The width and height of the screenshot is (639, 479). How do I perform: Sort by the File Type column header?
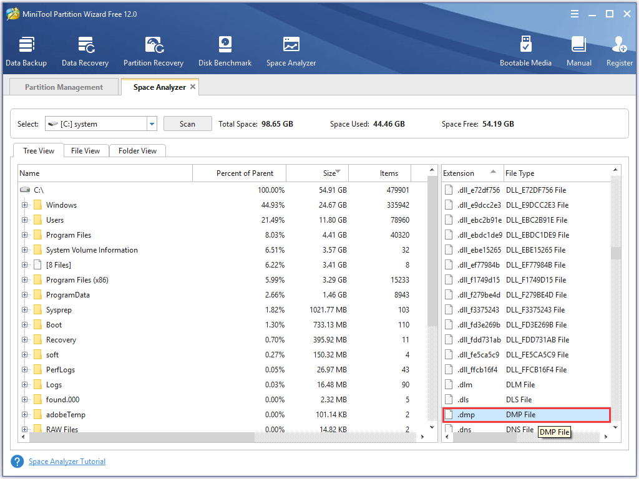(557, 173)
